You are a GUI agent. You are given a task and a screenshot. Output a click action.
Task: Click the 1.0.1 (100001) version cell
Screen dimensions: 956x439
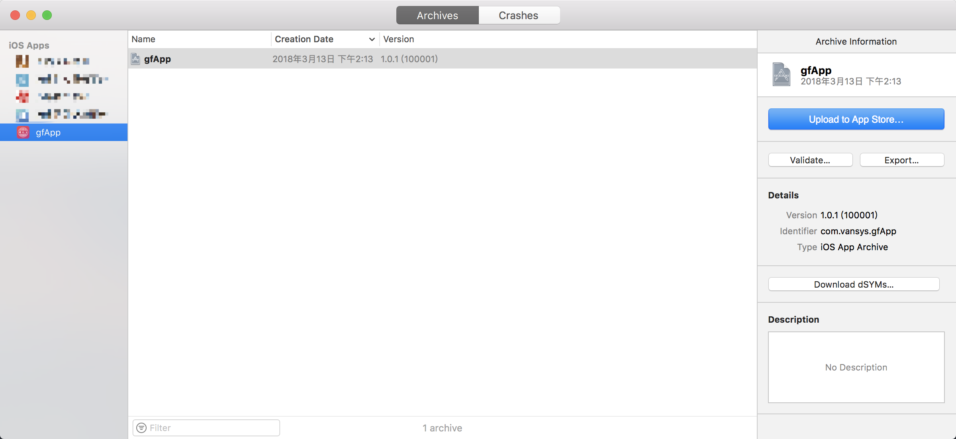(409, 59)
